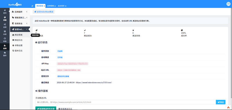Click the 推送成功 label
The height and width of the screenshot is (110, 232).
click(88, 36)
